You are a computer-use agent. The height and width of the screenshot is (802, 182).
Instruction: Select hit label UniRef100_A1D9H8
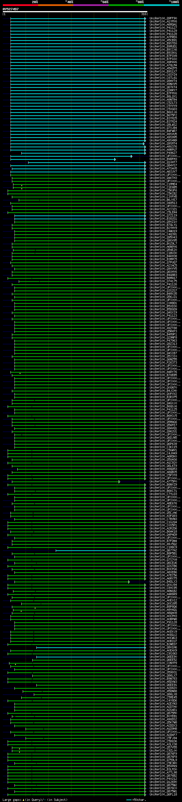pos(163,729)
